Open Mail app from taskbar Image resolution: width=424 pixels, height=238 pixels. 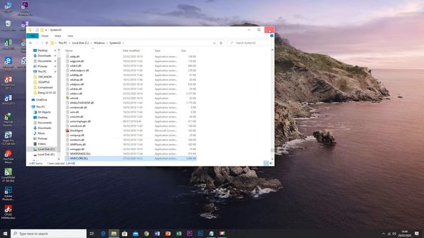[x=135, y=233]
